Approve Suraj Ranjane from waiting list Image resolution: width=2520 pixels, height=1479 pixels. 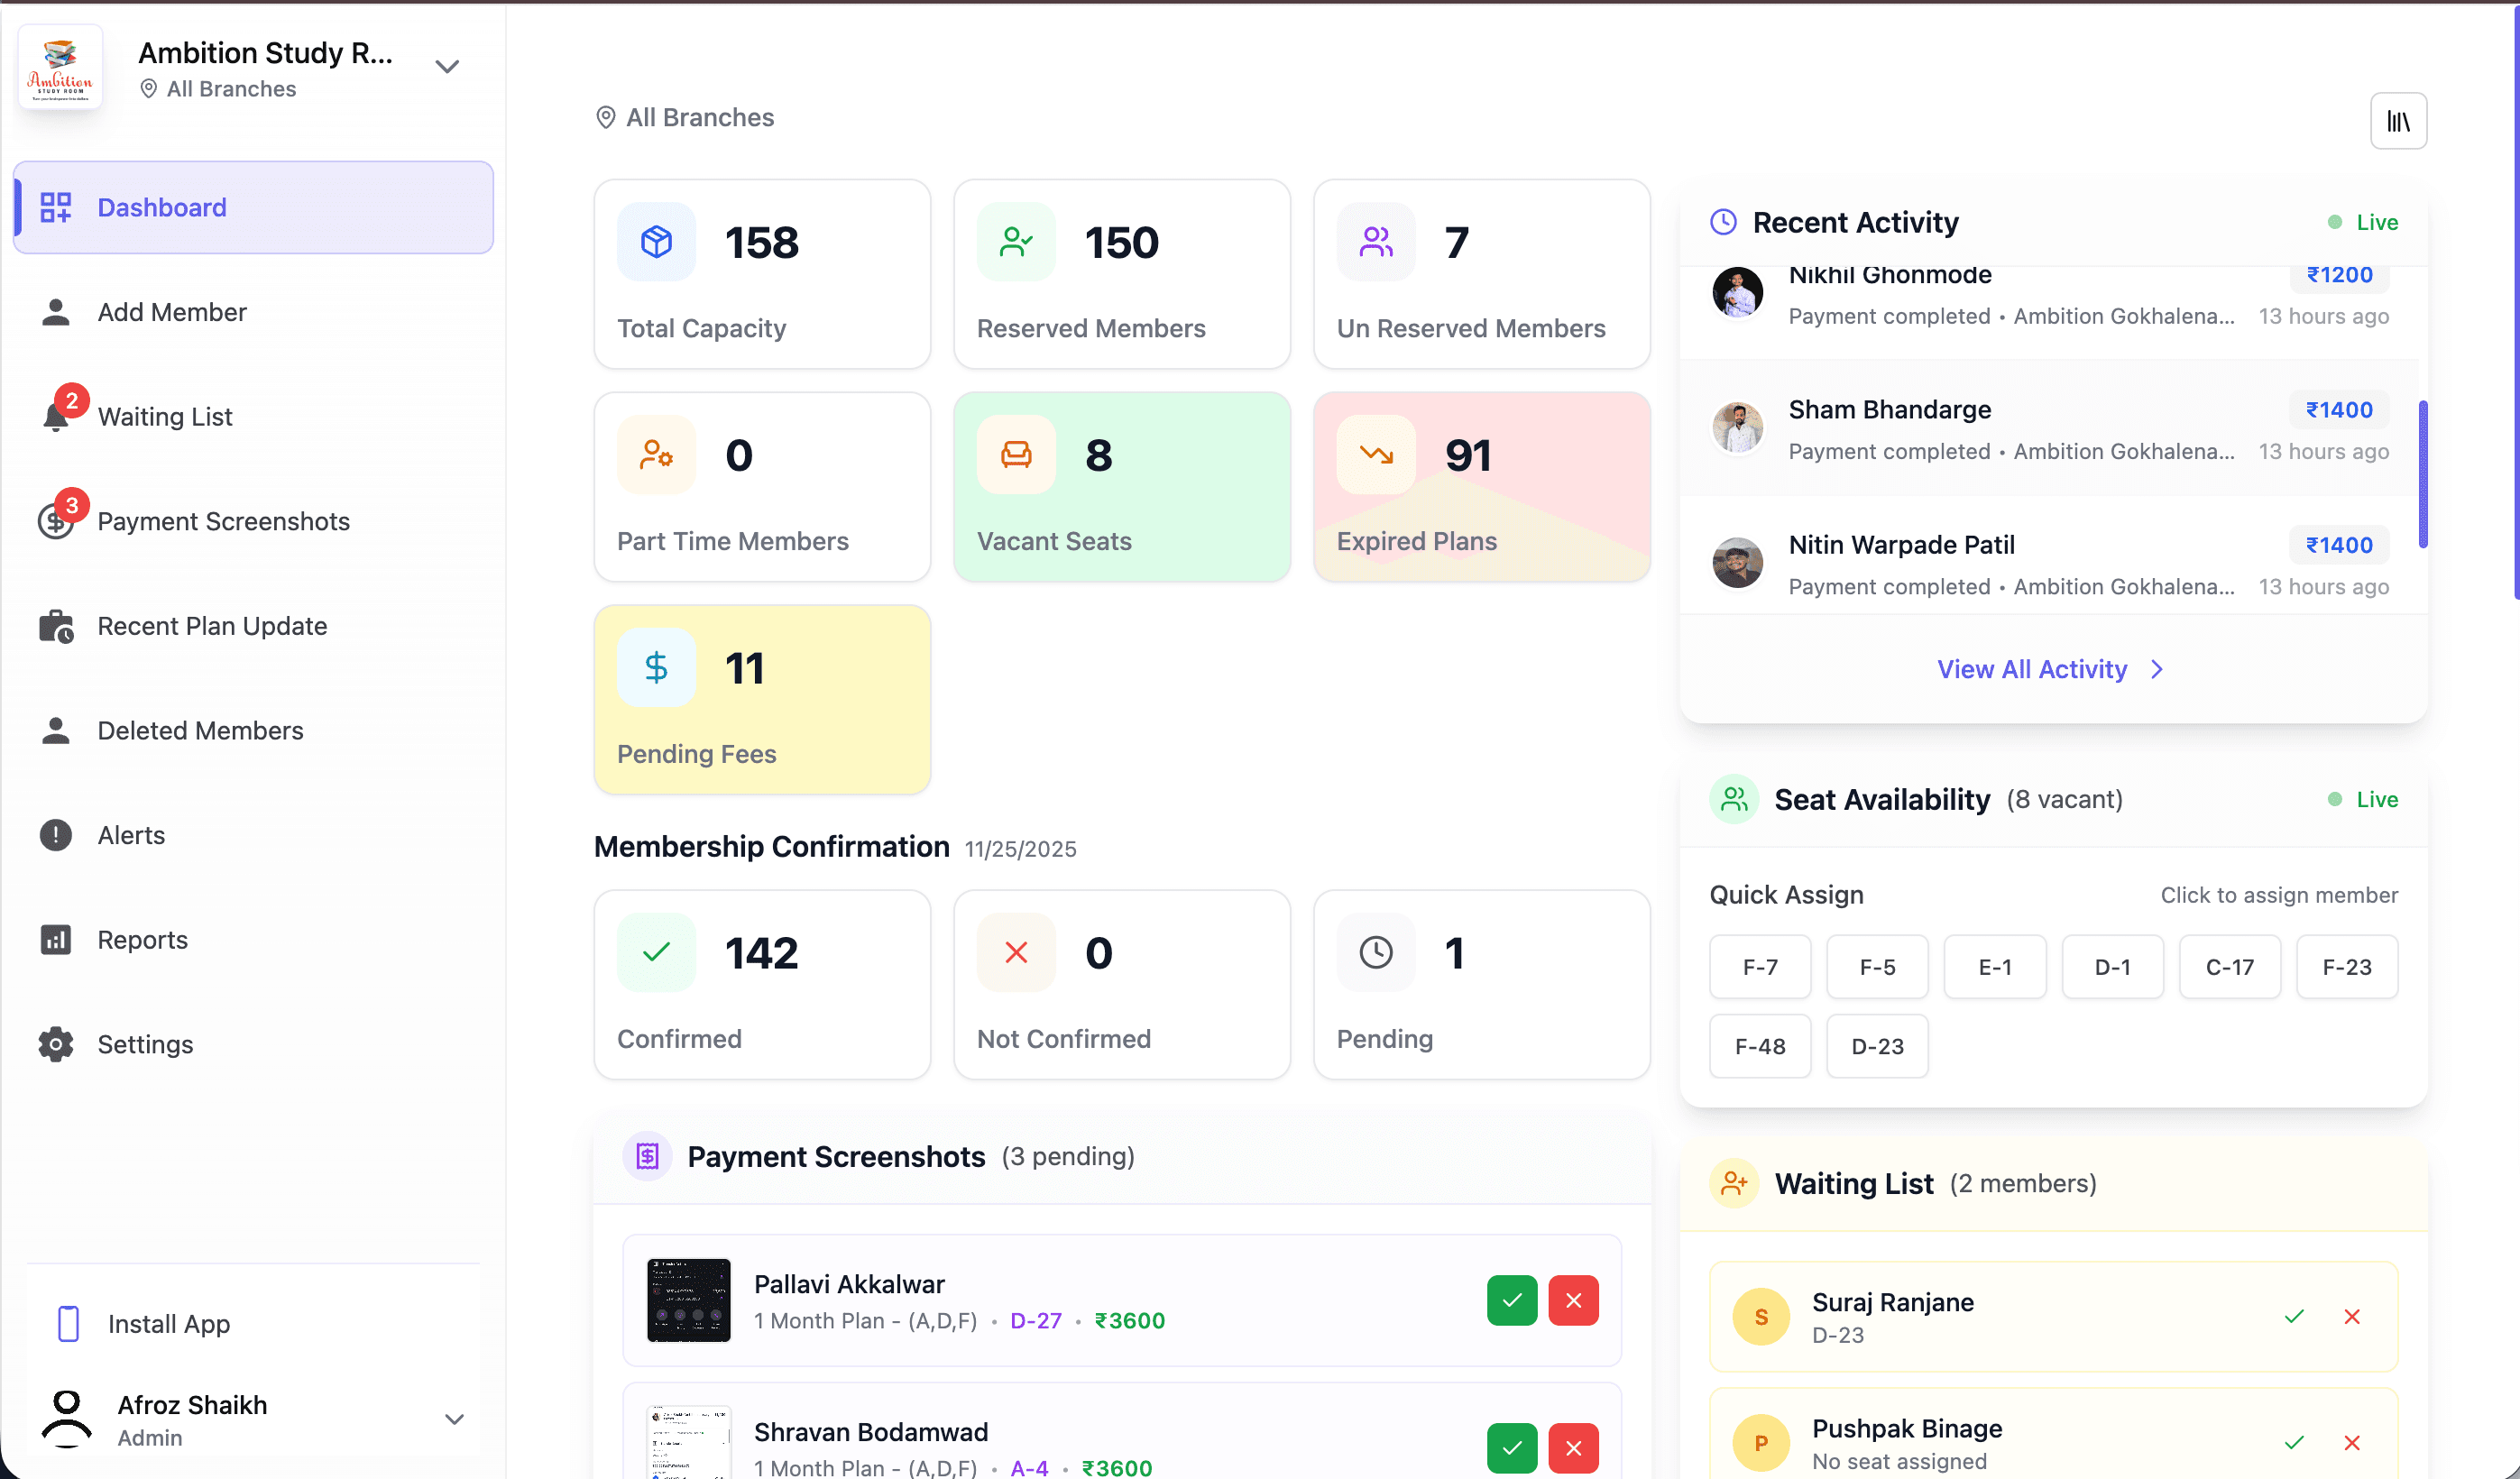(2294, 1316)
